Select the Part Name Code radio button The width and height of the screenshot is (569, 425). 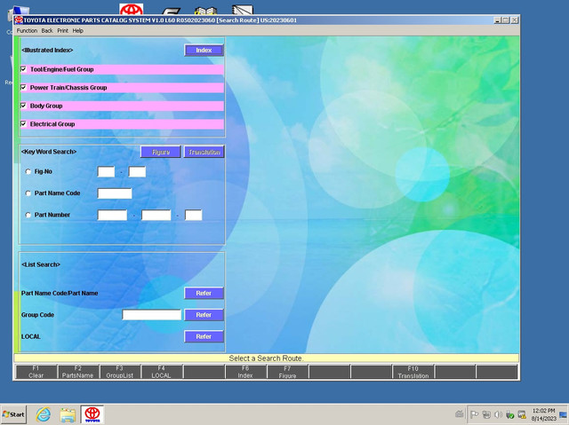28,193
